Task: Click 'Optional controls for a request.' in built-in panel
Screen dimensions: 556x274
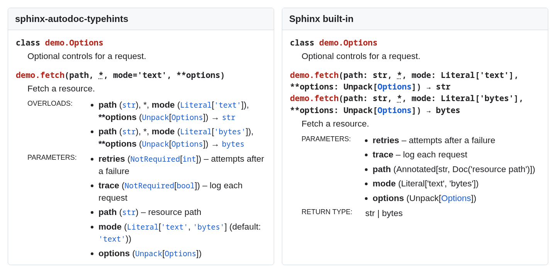Action: [361, 56]
